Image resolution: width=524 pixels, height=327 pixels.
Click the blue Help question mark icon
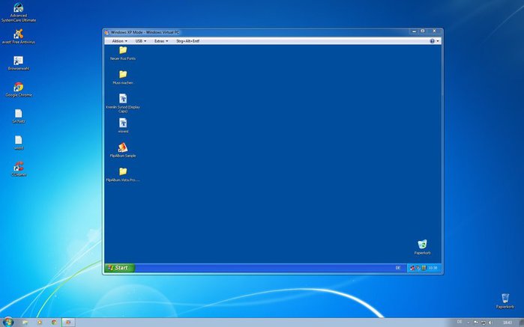click(x=432, y=41)
